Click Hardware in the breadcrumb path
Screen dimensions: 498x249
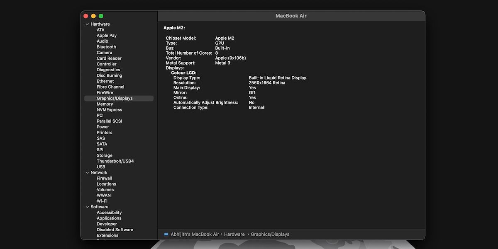tap(234, 234)
